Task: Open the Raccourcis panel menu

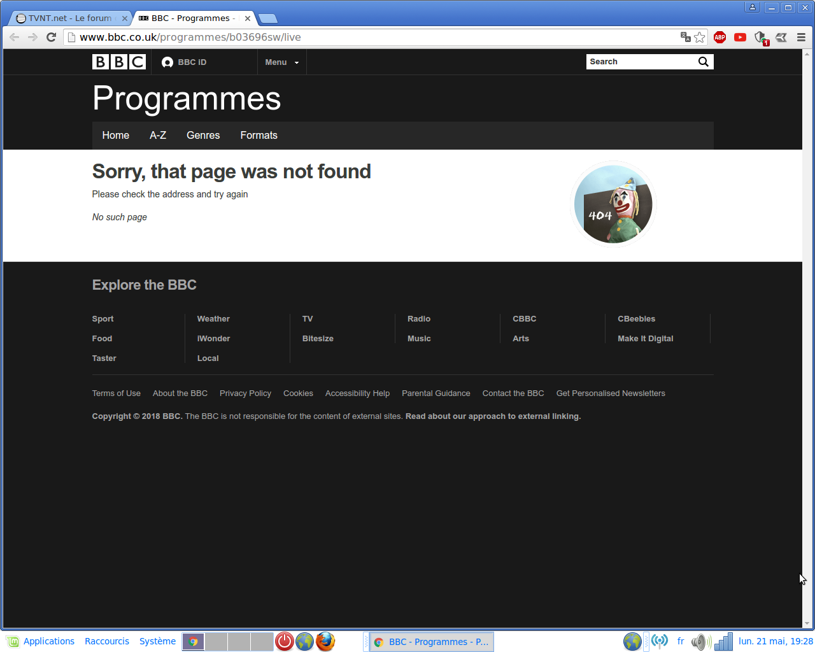Action: 107,641
